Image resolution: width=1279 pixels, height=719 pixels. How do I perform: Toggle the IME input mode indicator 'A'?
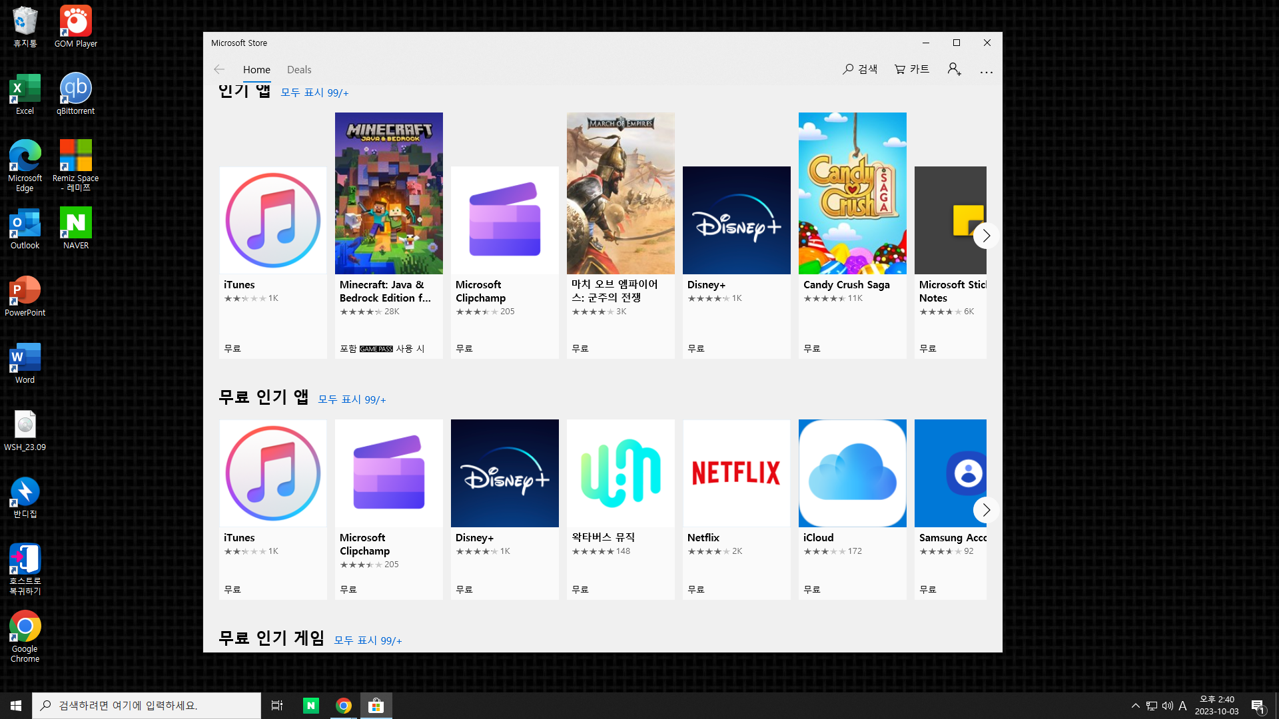(x=1183, y=706)
